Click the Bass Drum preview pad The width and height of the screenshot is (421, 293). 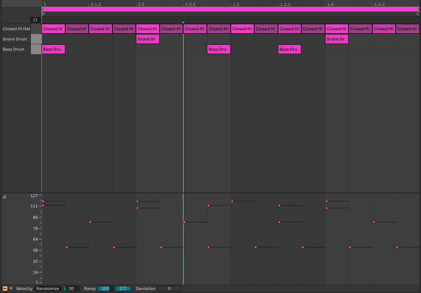(x=36, y=49)
